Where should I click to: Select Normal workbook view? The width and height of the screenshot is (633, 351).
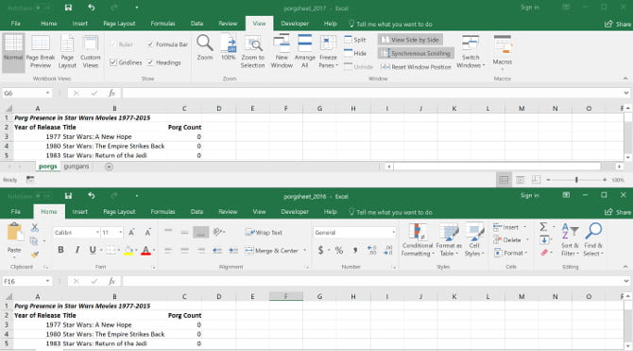pyautogui.click(x=13, y=53)
